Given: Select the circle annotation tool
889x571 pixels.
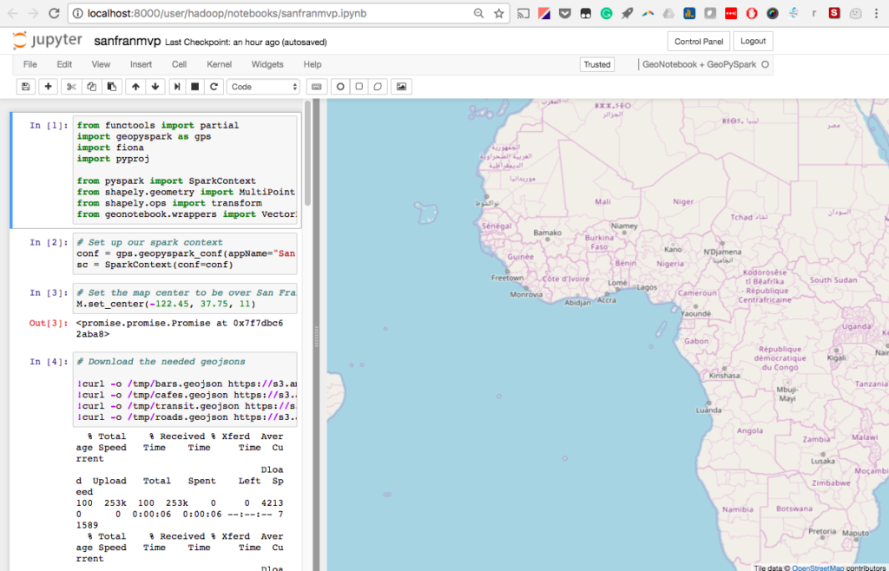Looking at the screenshot, I should 339,87.
